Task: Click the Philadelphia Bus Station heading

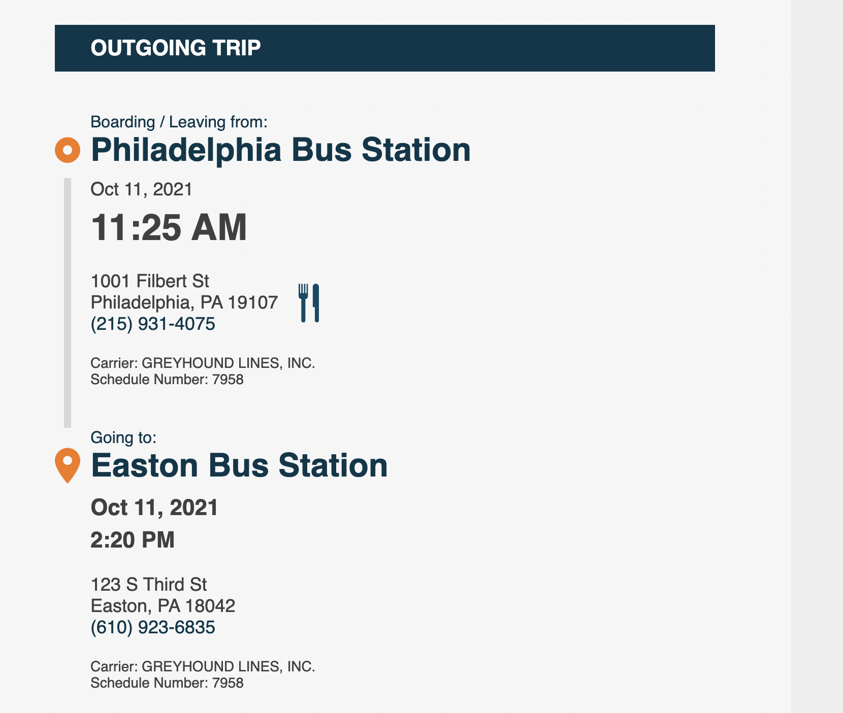Action: [281, 150]
